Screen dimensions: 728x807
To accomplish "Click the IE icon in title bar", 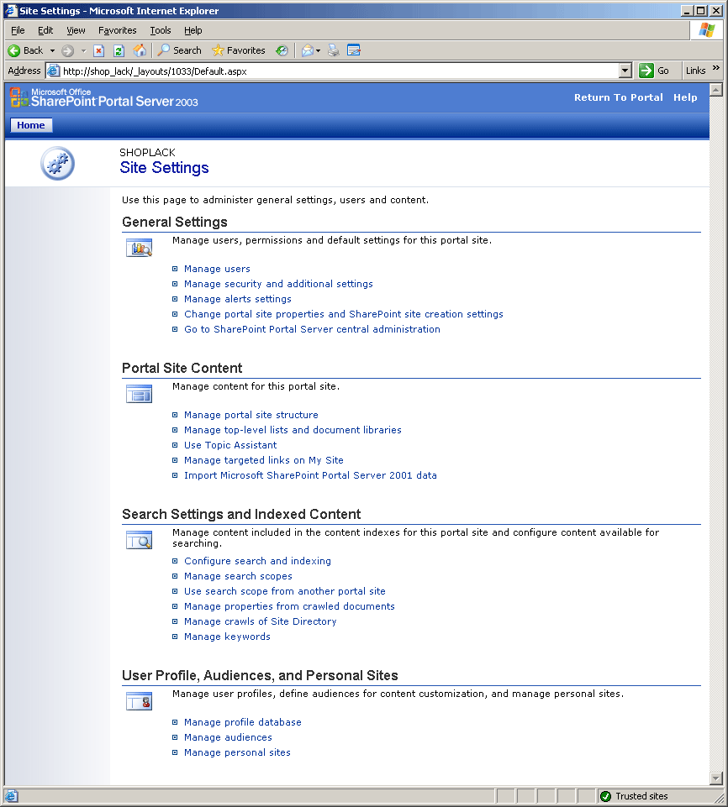I will [11, 11].
